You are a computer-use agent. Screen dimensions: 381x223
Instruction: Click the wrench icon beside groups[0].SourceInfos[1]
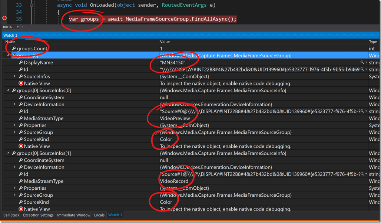click(x=14, y=153)
